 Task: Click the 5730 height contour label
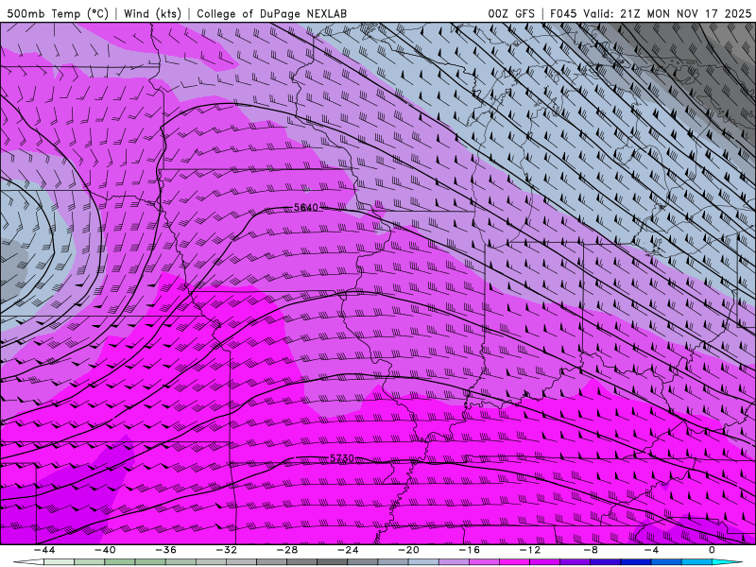click(x=342, y=458)
